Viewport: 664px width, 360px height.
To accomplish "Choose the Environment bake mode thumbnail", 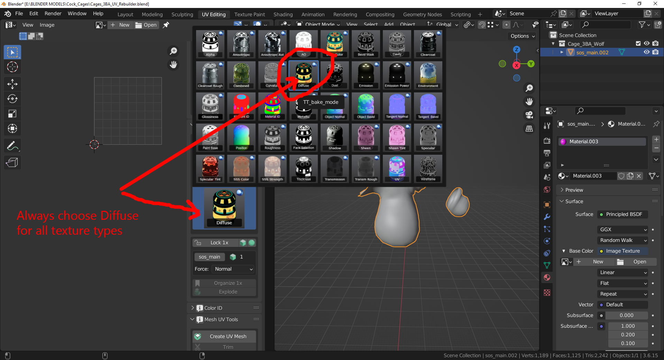I will (428, 75).
